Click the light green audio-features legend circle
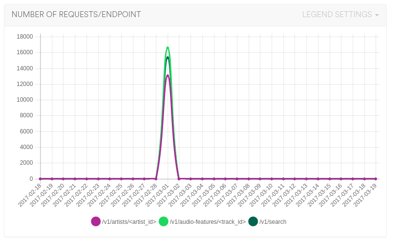This screenshot has height=239, width=394. (163, 221)
